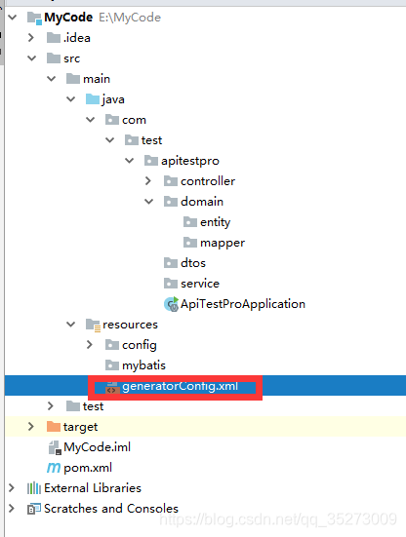Viewport: 406px width, 537px height.
Task: Click the MyCode.iml module file icon
Action: point(55,447)
